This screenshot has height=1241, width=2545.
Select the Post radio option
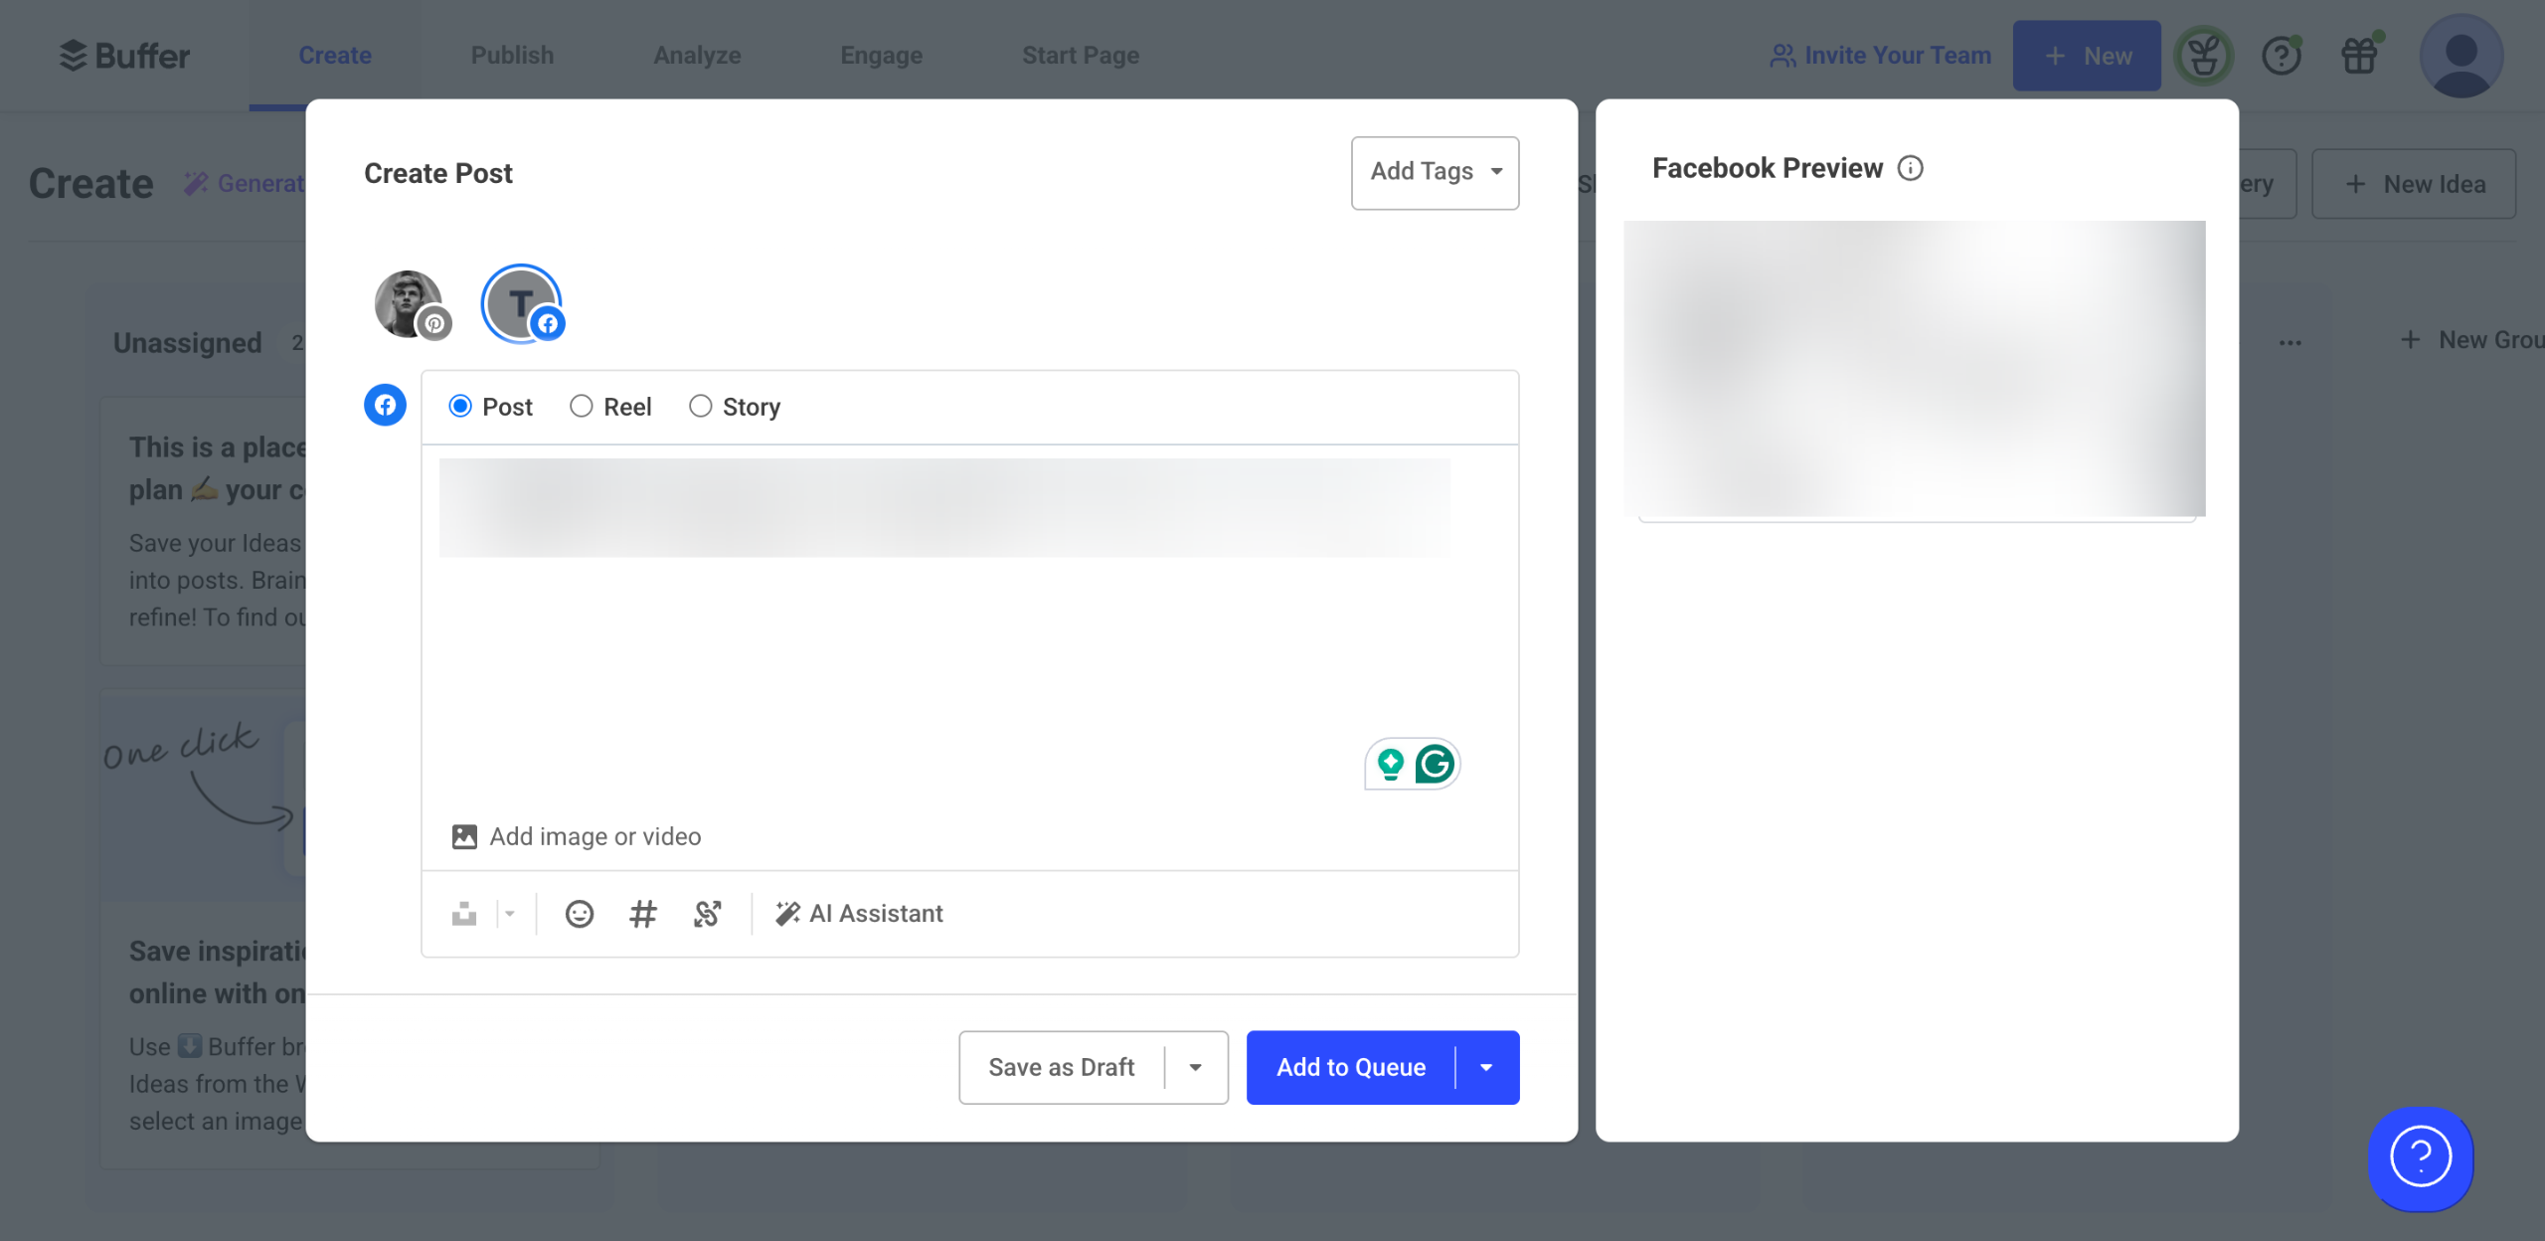(460, 407)
